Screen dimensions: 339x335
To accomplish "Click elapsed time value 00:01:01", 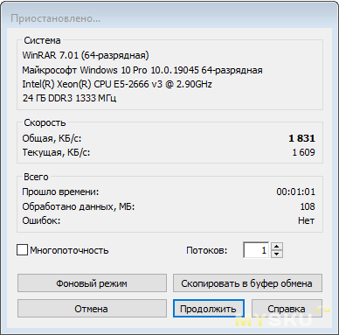I will [296, 192].
